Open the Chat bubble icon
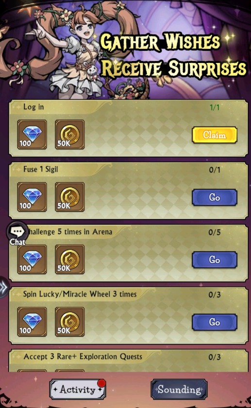 [17, 234]
